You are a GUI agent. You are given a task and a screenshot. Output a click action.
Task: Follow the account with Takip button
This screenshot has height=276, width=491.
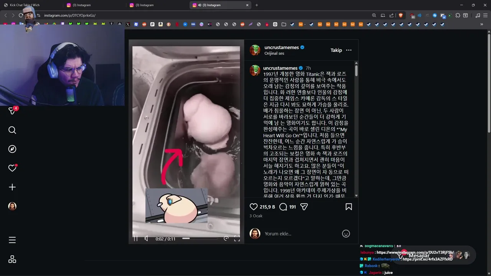click(x=336, y=50)
